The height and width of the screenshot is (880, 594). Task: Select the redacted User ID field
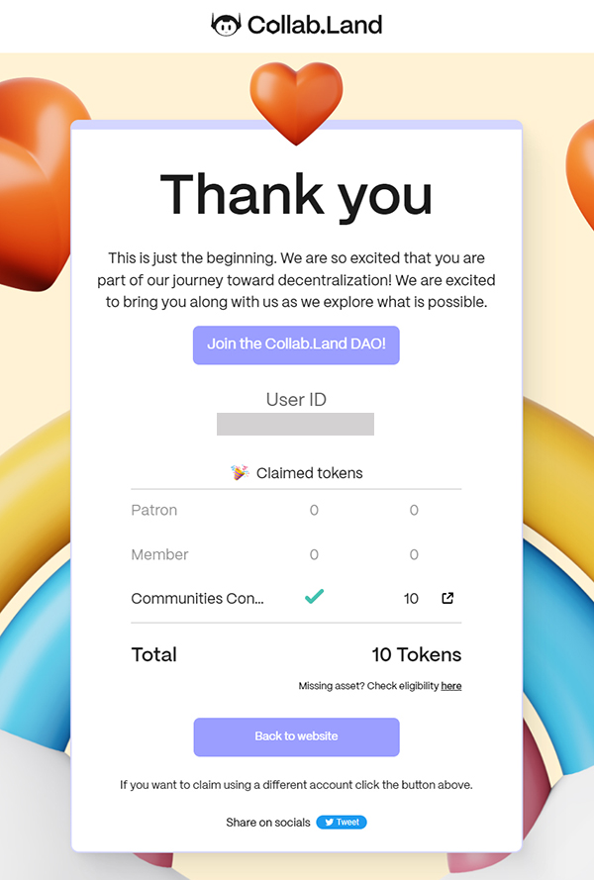tap(295, 425)
